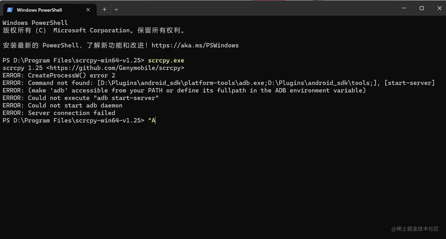Close the Windows PowerShell tab
The height and width of the screenshot is (239, 446).
(88, 10)
